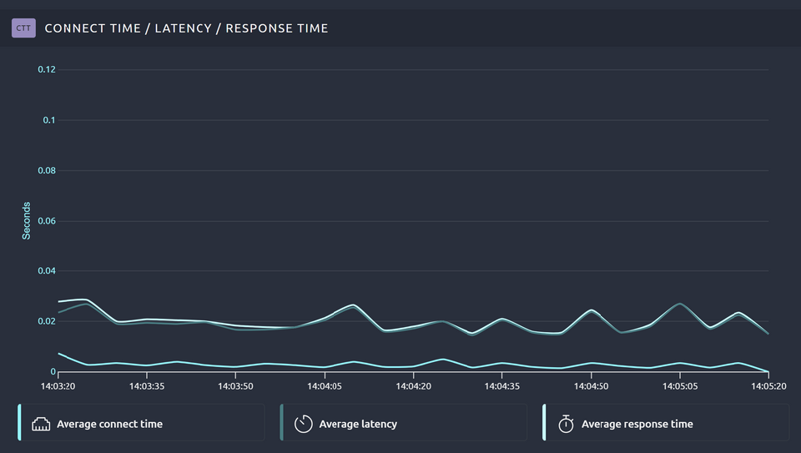
Task: Click the purple CTT badge icon
Action: pyautogui.click(x=23, y=28)
